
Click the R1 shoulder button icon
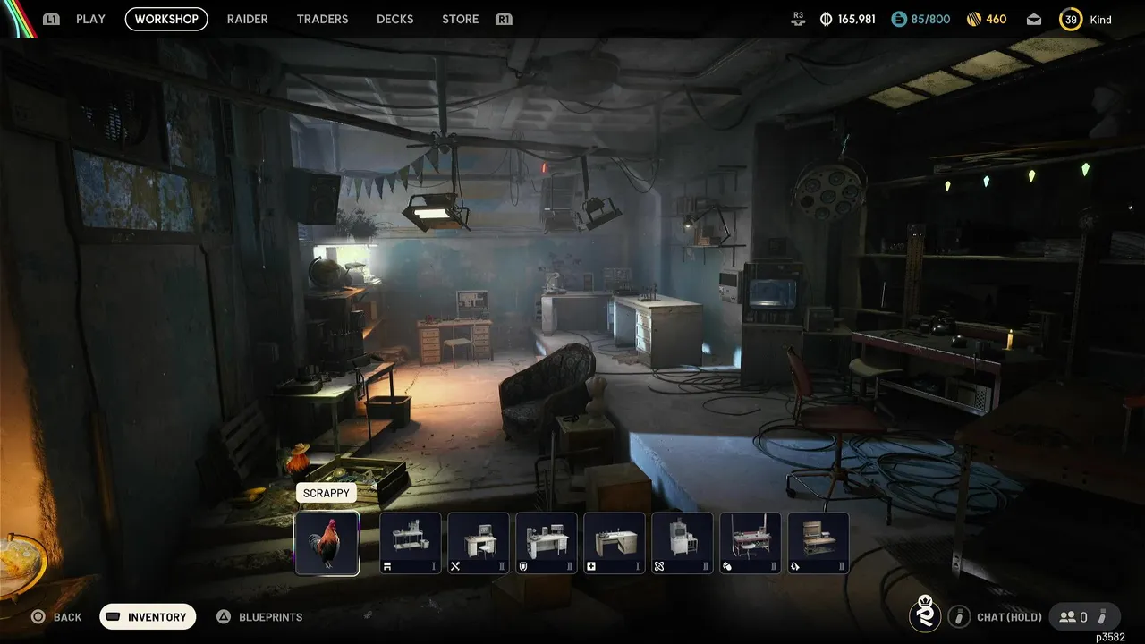click(x=504, y=19)
